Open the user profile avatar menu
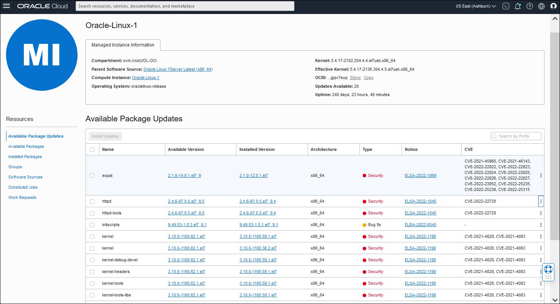 553,6
